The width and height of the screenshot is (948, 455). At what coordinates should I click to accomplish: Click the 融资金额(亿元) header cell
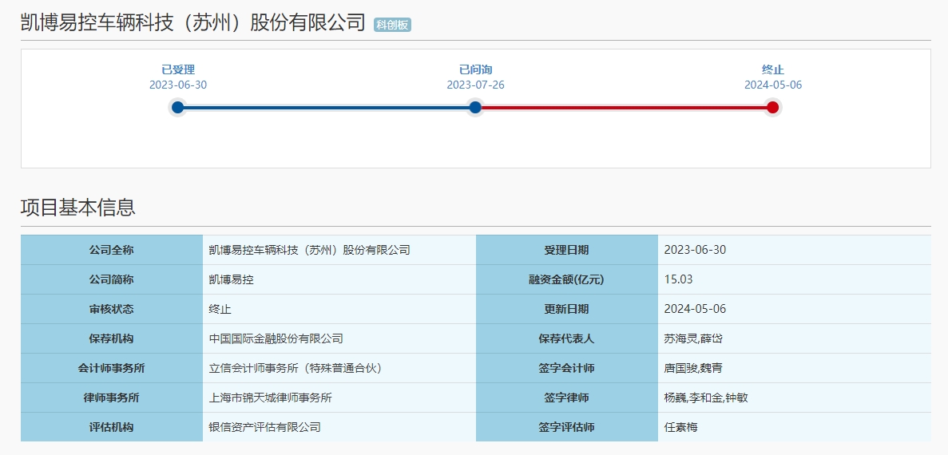click(x=567, y=279)
